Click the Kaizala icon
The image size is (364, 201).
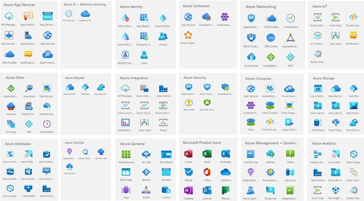188,172
